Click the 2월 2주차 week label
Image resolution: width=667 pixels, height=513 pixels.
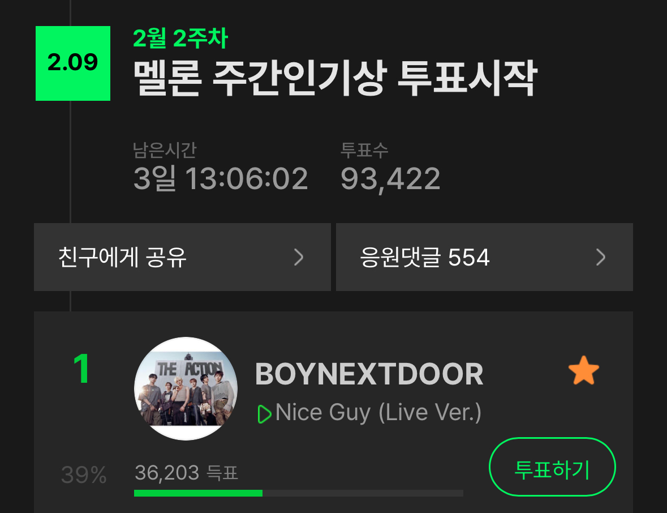(181, 39)
